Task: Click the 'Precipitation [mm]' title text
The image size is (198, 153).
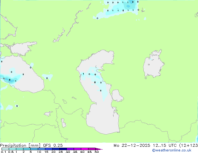Action: [x=20, y=146]
